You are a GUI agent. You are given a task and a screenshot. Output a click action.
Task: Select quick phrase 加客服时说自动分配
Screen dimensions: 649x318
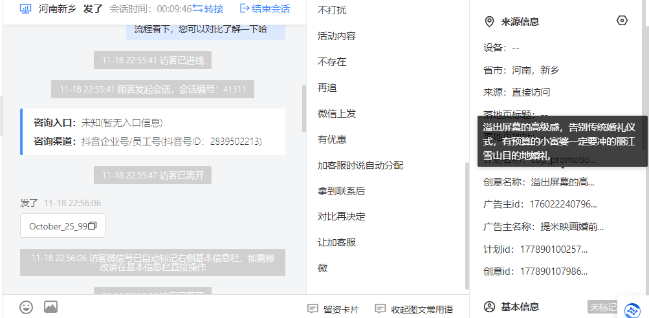pyautogui.click(x=360, y=165)
